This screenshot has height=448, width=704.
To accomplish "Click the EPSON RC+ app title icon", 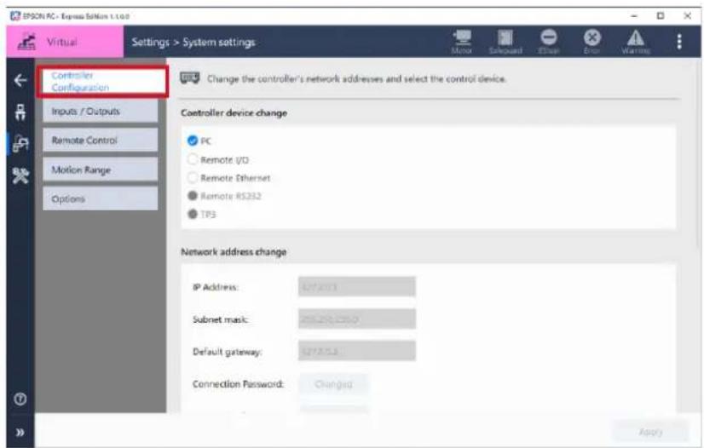I will point(14,16).
